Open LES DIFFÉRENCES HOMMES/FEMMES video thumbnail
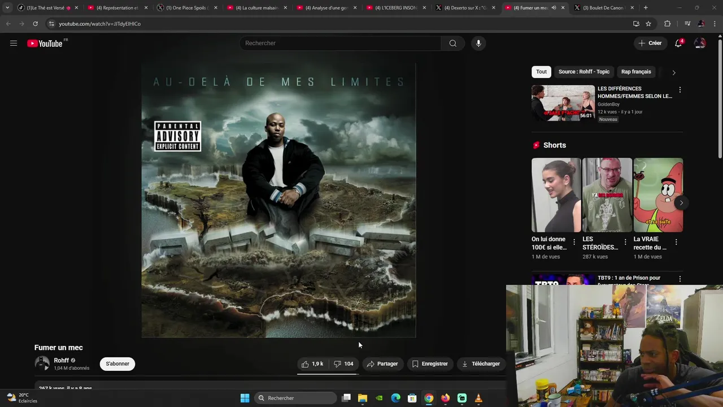The height and width of the screenshot is (407, 723). point(563,103)
